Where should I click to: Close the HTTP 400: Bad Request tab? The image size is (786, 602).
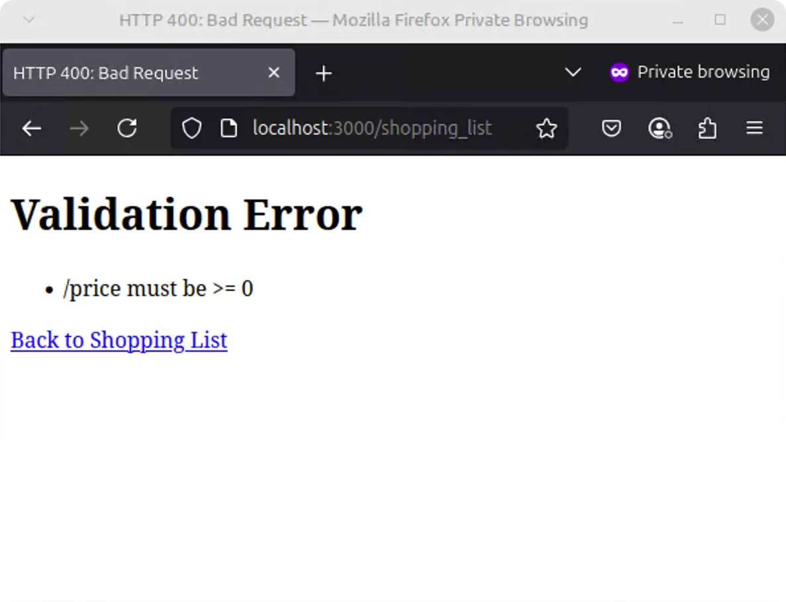pos(273,73)
